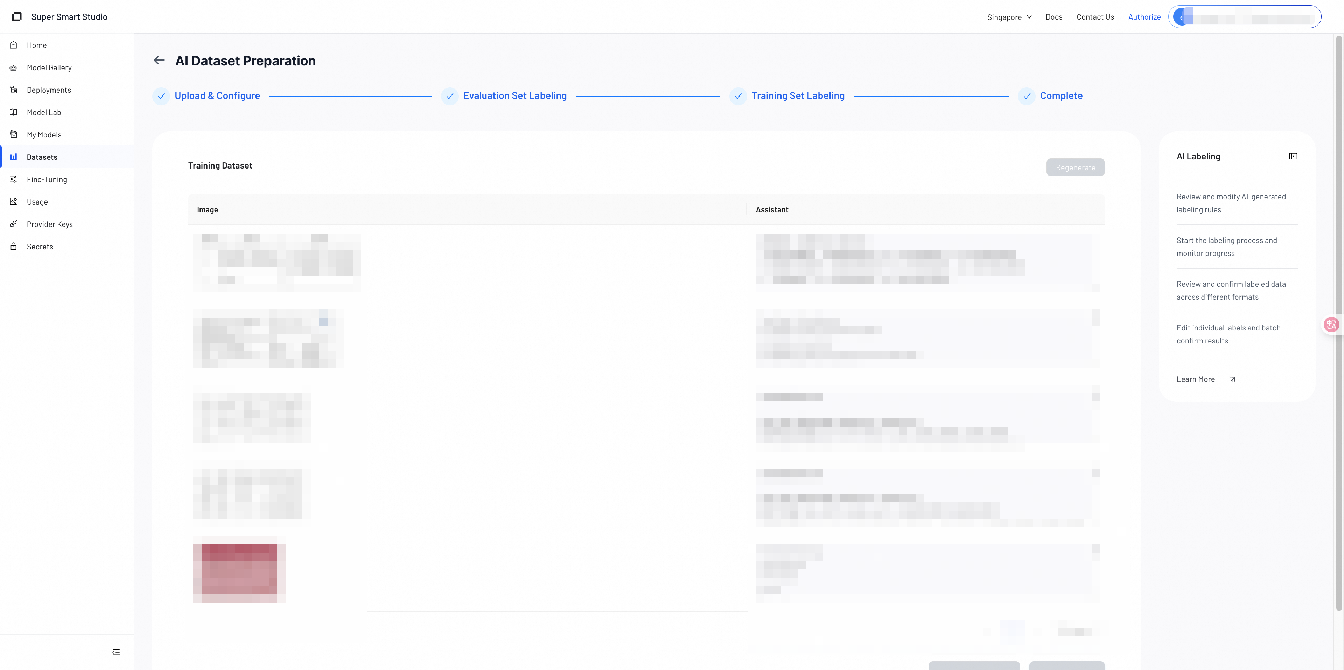Click the translate floating icon
This screenshot has width=1344, height=670.
(x=1331, y=325)
